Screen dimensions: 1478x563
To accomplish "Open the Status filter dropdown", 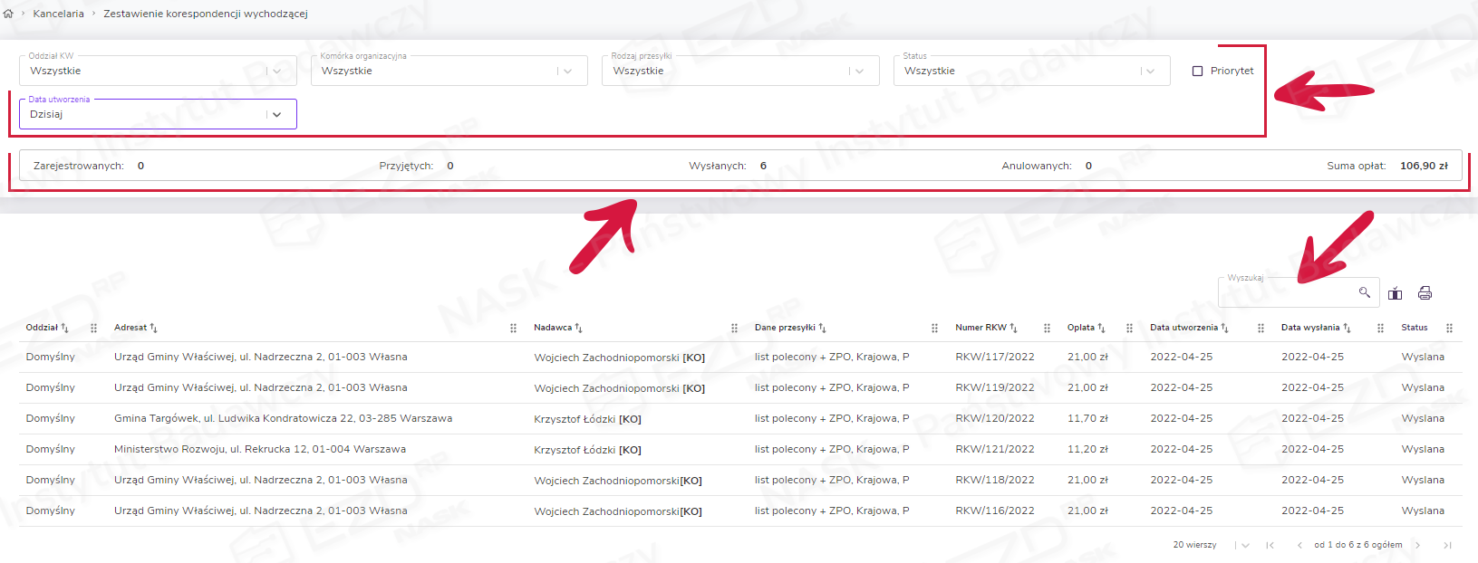I will [x=1150, y=71].
